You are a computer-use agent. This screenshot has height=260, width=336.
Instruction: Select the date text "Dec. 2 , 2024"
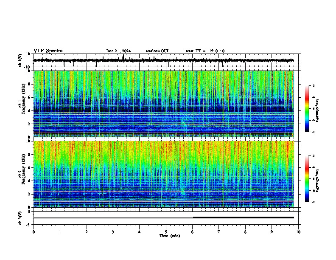click(x=118, y=51)
